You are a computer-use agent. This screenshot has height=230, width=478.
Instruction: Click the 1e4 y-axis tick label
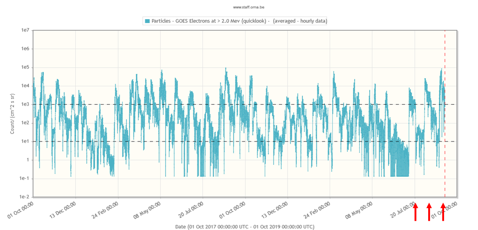(x=24, y=86)
